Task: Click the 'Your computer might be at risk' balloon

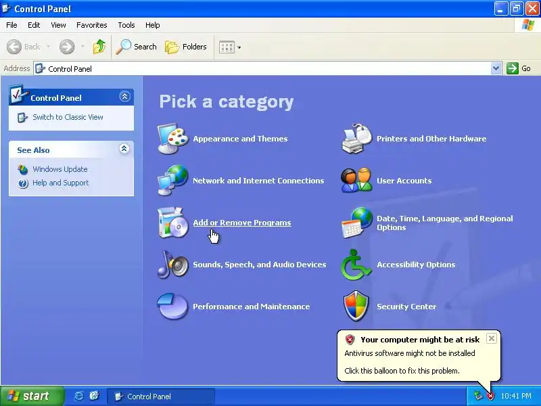Action: (x=419, y=356)
